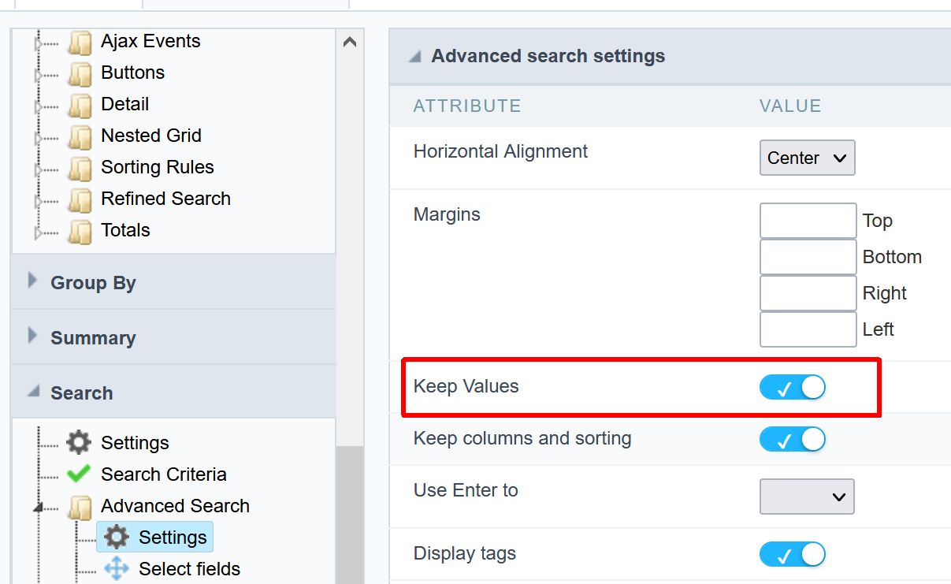The width and height of the screenshot is (951, 584).
Task: Click the Search Settings gear icon
Action: 79,443
